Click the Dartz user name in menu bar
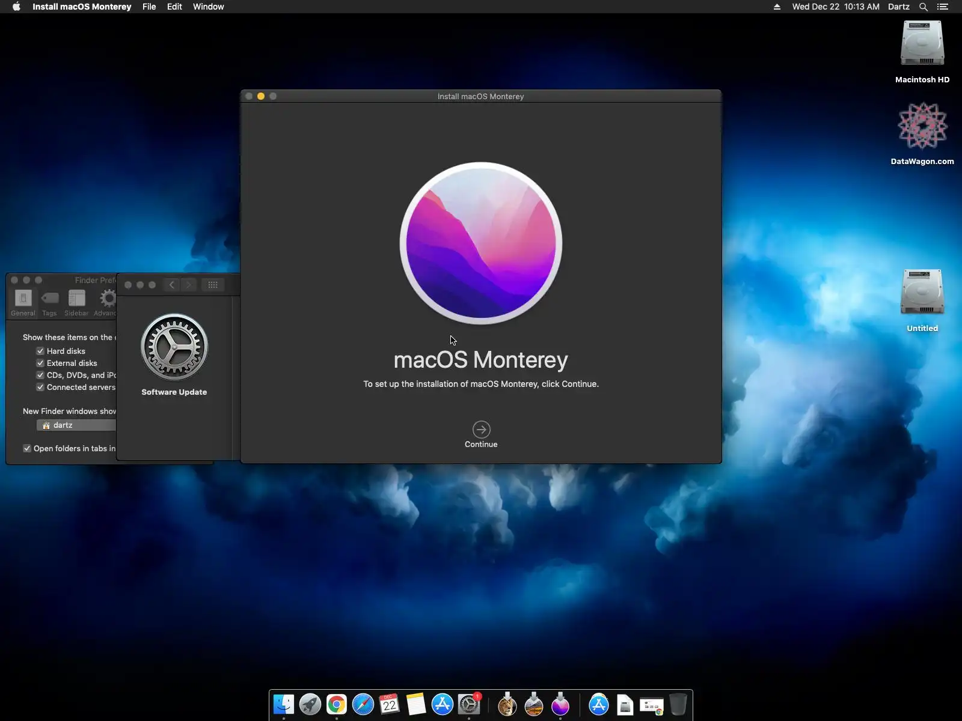962x721 pixels. click(898, 7)
